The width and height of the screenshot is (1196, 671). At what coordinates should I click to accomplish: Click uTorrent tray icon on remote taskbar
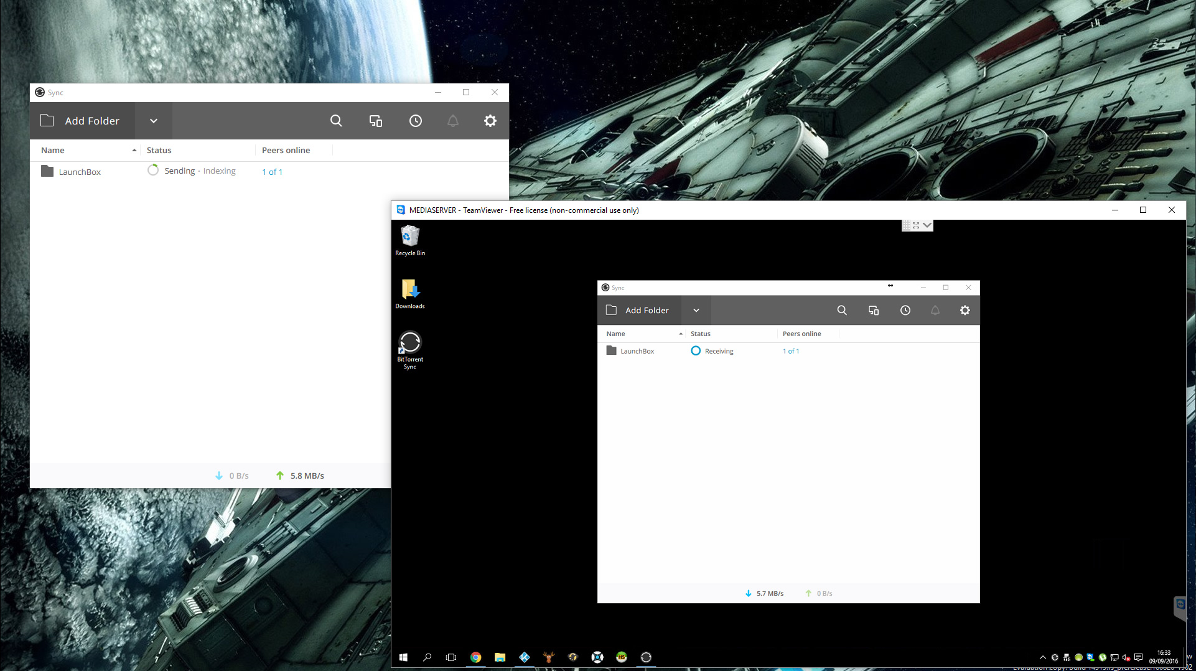pyautogui.click(x=1103, y=657)
